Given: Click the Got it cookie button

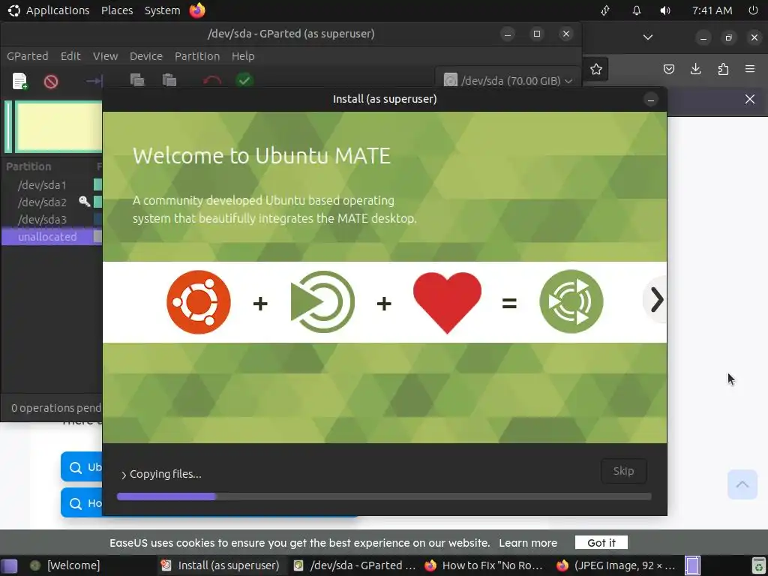Looking at the screenshot, I should [x=601, y=543].
